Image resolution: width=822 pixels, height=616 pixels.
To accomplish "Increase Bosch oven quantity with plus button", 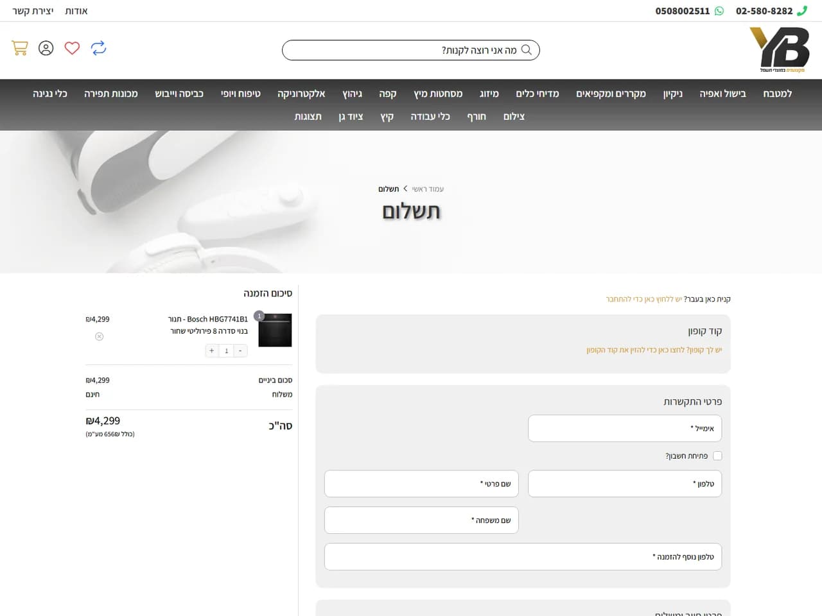I will 212,350.
